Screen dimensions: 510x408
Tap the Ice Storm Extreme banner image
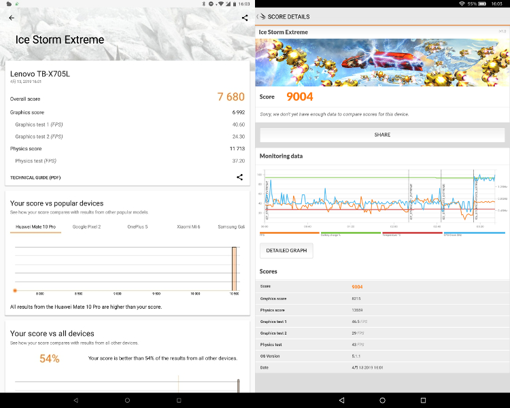point(382,63)
